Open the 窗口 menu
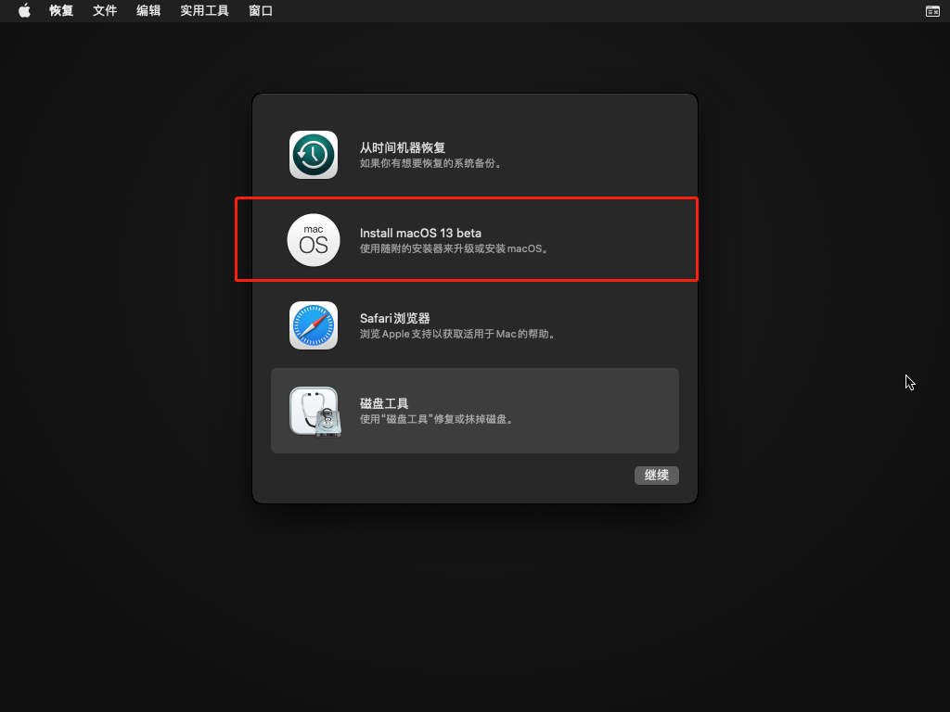The image size is (950, 712). pos(261,11)
